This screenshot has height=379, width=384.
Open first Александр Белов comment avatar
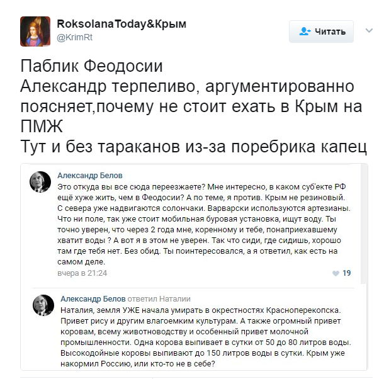click(40, 181)
